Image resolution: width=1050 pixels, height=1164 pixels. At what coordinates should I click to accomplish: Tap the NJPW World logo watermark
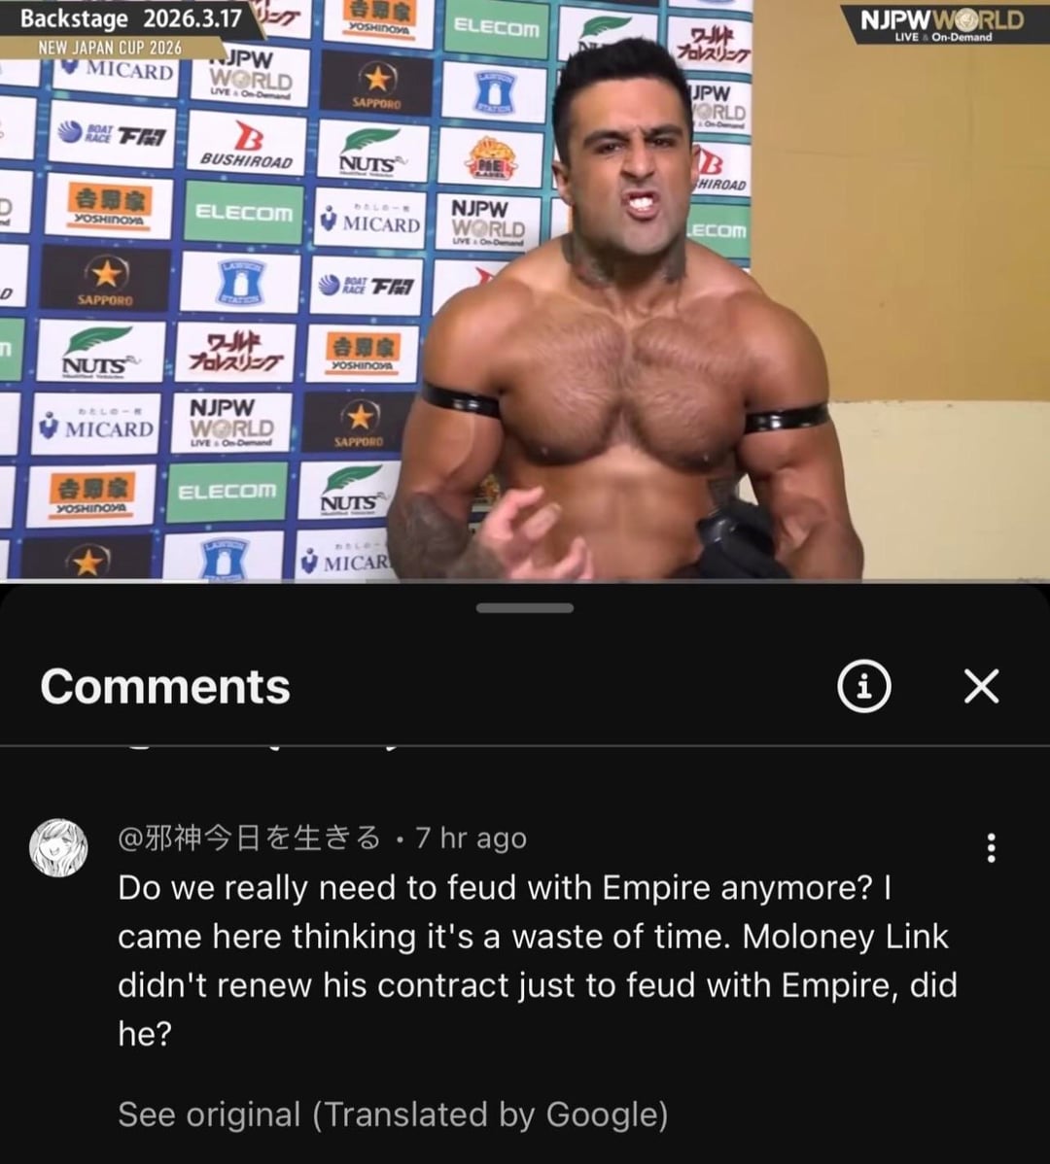tap(941, 23)
